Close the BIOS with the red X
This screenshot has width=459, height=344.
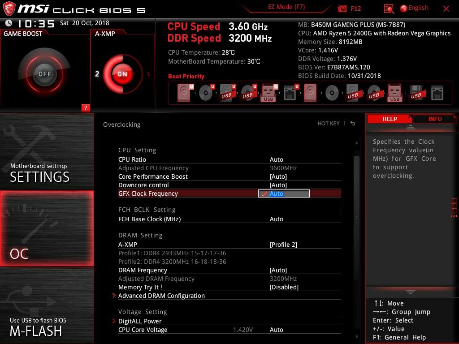(446, 9)
